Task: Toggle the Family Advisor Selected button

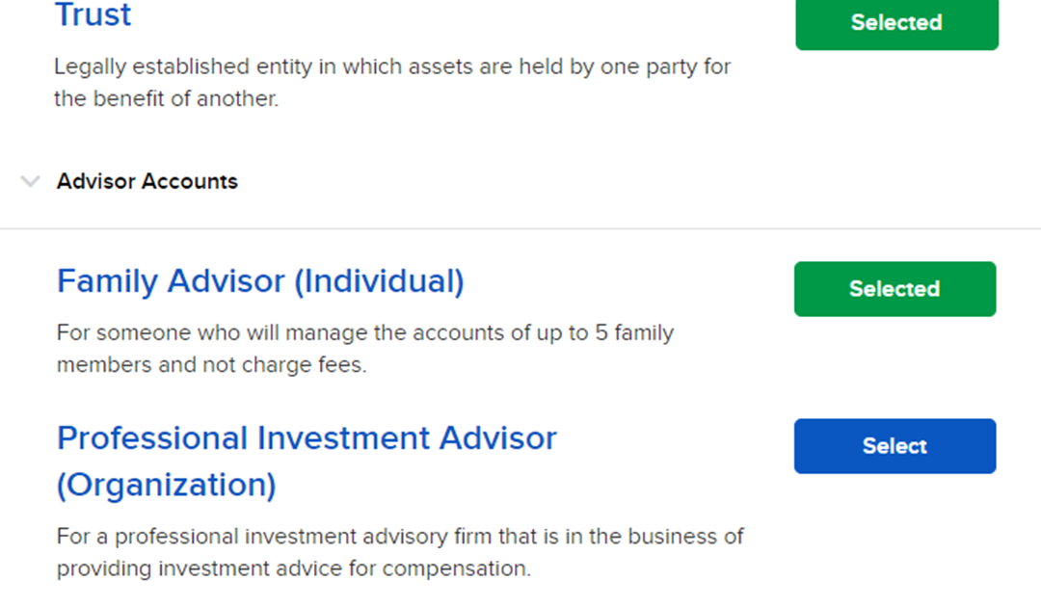Action: pos(894,289)
